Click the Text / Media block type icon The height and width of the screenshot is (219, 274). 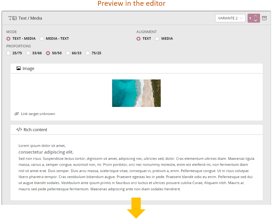[12, 18]
